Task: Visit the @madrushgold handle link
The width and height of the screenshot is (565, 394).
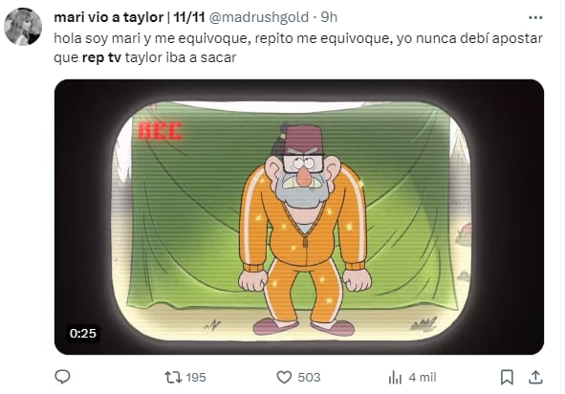Action: click(x=259, y=17)
